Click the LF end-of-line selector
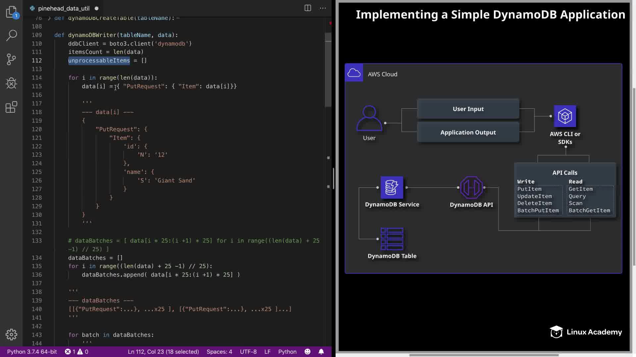The height and width of the screenshot is (357, 636). [x=267, y=352]
